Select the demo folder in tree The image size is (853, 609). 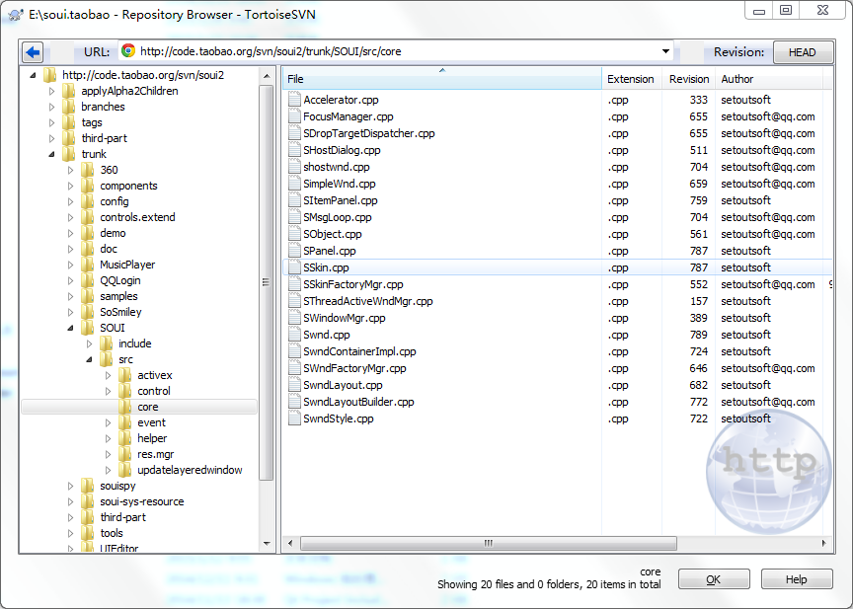(113, 233)
